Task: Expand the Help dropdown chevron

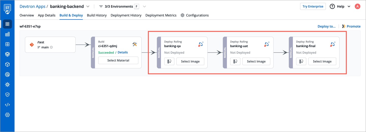Action: click(349, 7)
